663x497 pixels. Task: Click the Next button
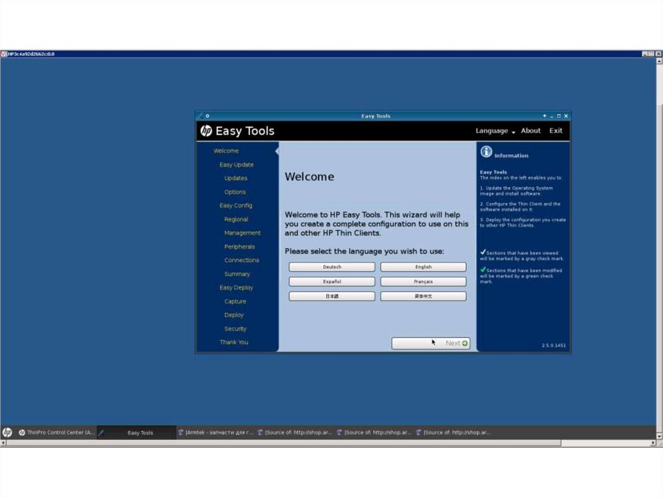pos(431,343)
